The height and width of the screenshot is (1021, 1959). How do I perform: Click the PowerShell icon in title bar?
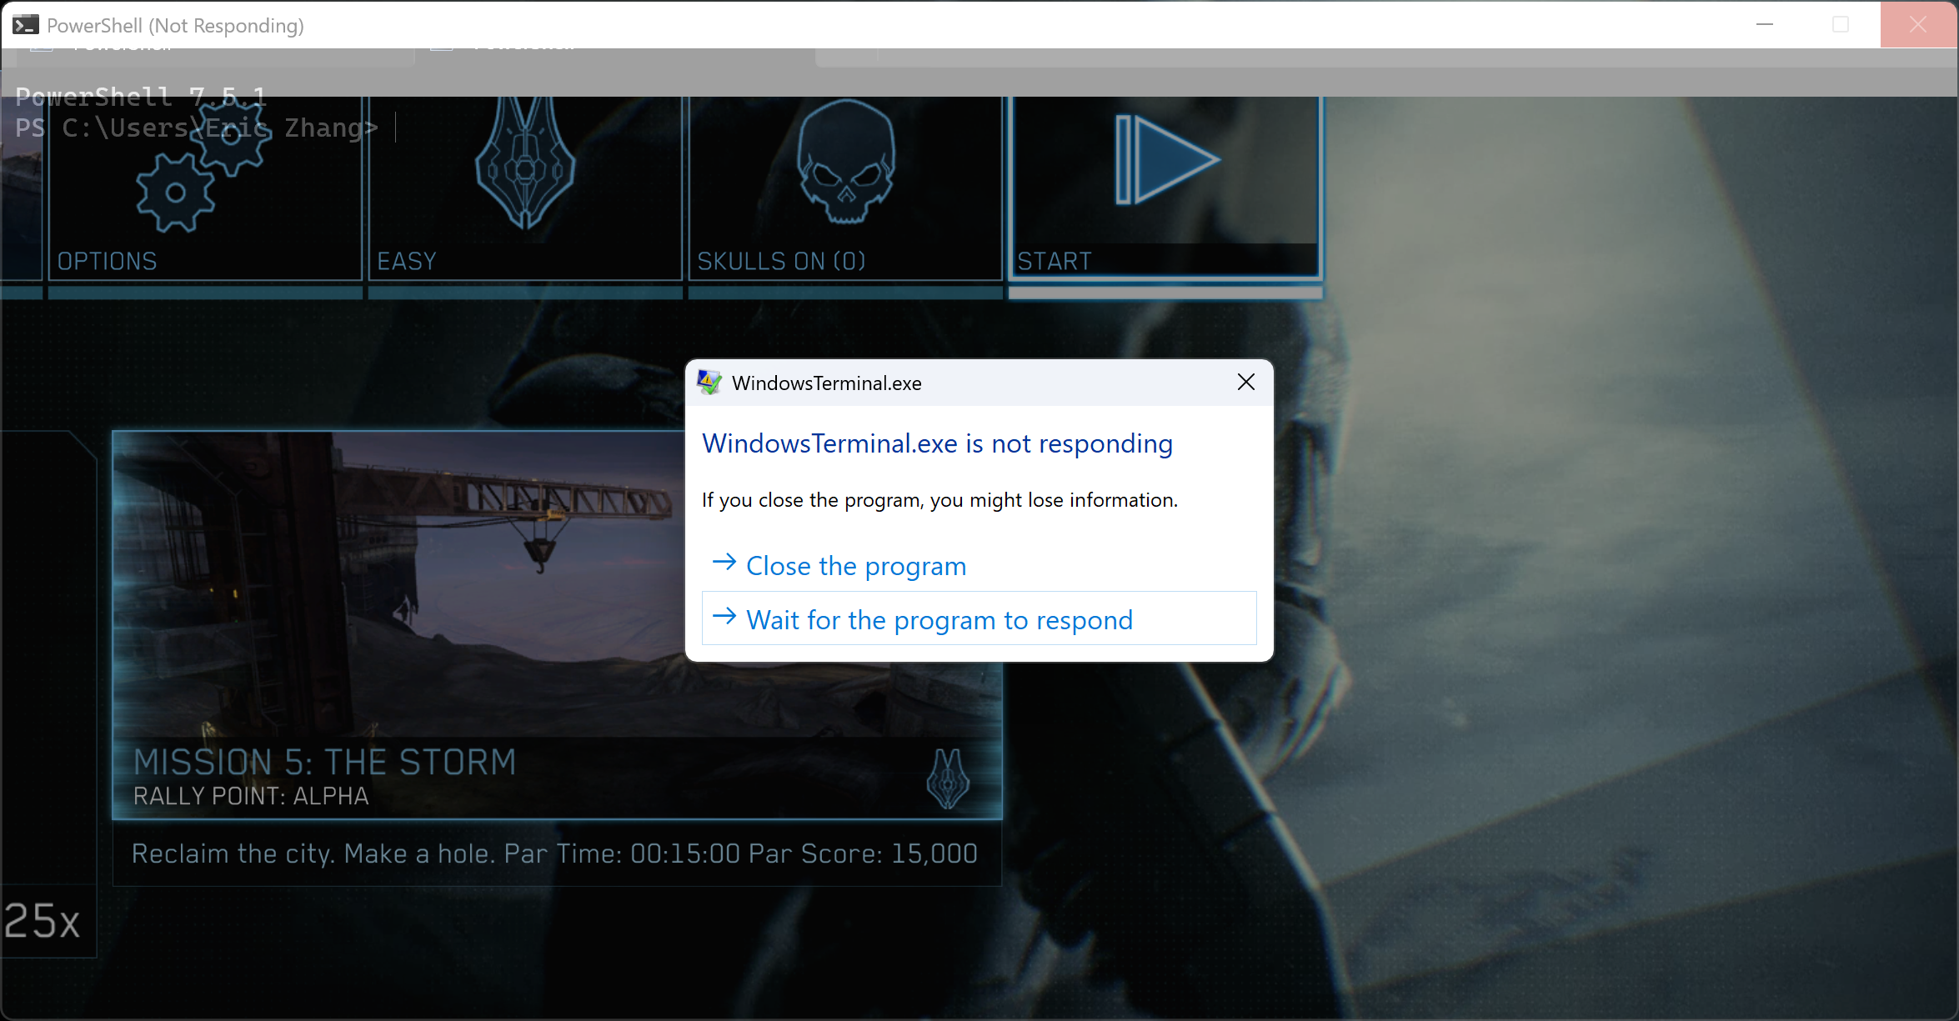click(x=25, y=25)
